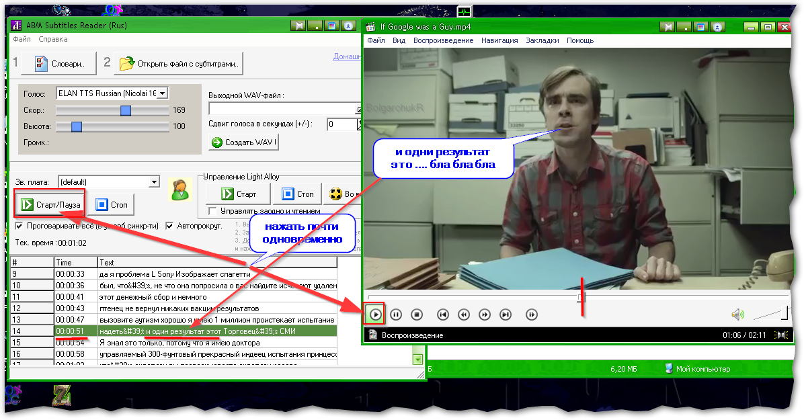Follow the Домаш… homepage link
The height and width of the screenshot is (420, 804).
tap(347, 56)
